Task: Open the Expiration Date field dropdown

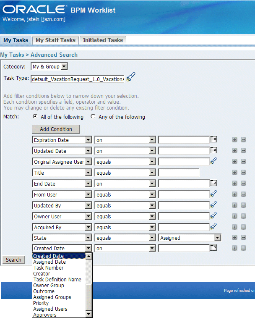Action: point(62,140)
